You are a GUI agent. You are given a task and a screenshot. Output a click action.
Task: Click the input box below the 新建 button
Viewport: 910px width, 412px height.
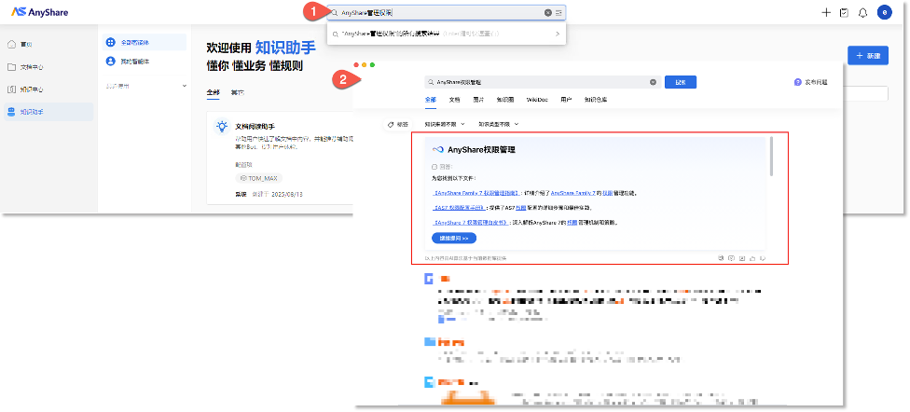click(x=864, y=94)
